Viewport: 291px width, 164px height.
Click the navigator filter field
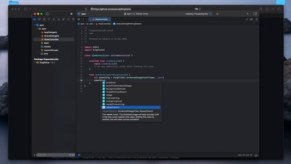click(55, 155)
